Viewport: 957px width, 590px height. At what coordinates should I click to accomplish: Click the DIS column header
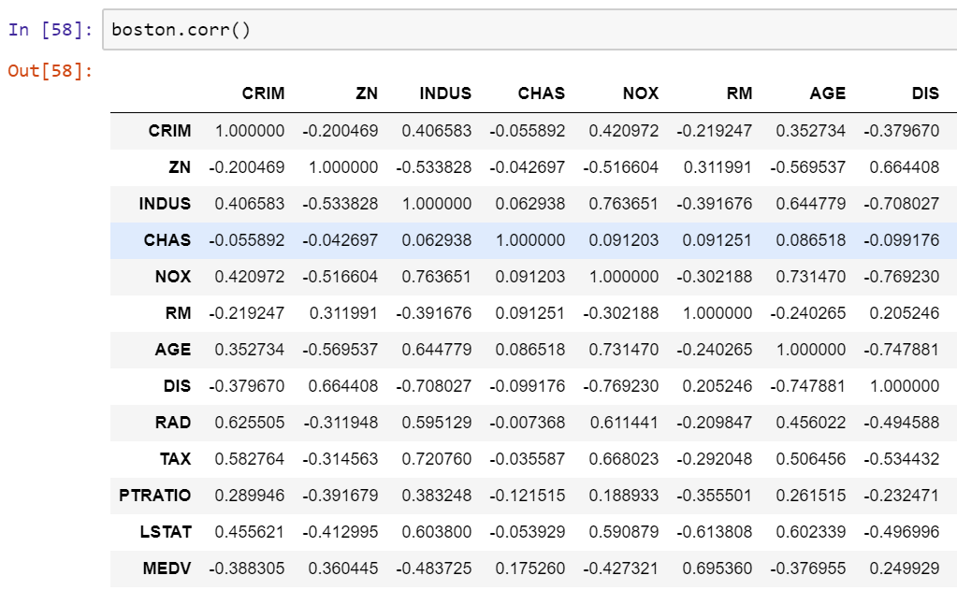point(925,94)
